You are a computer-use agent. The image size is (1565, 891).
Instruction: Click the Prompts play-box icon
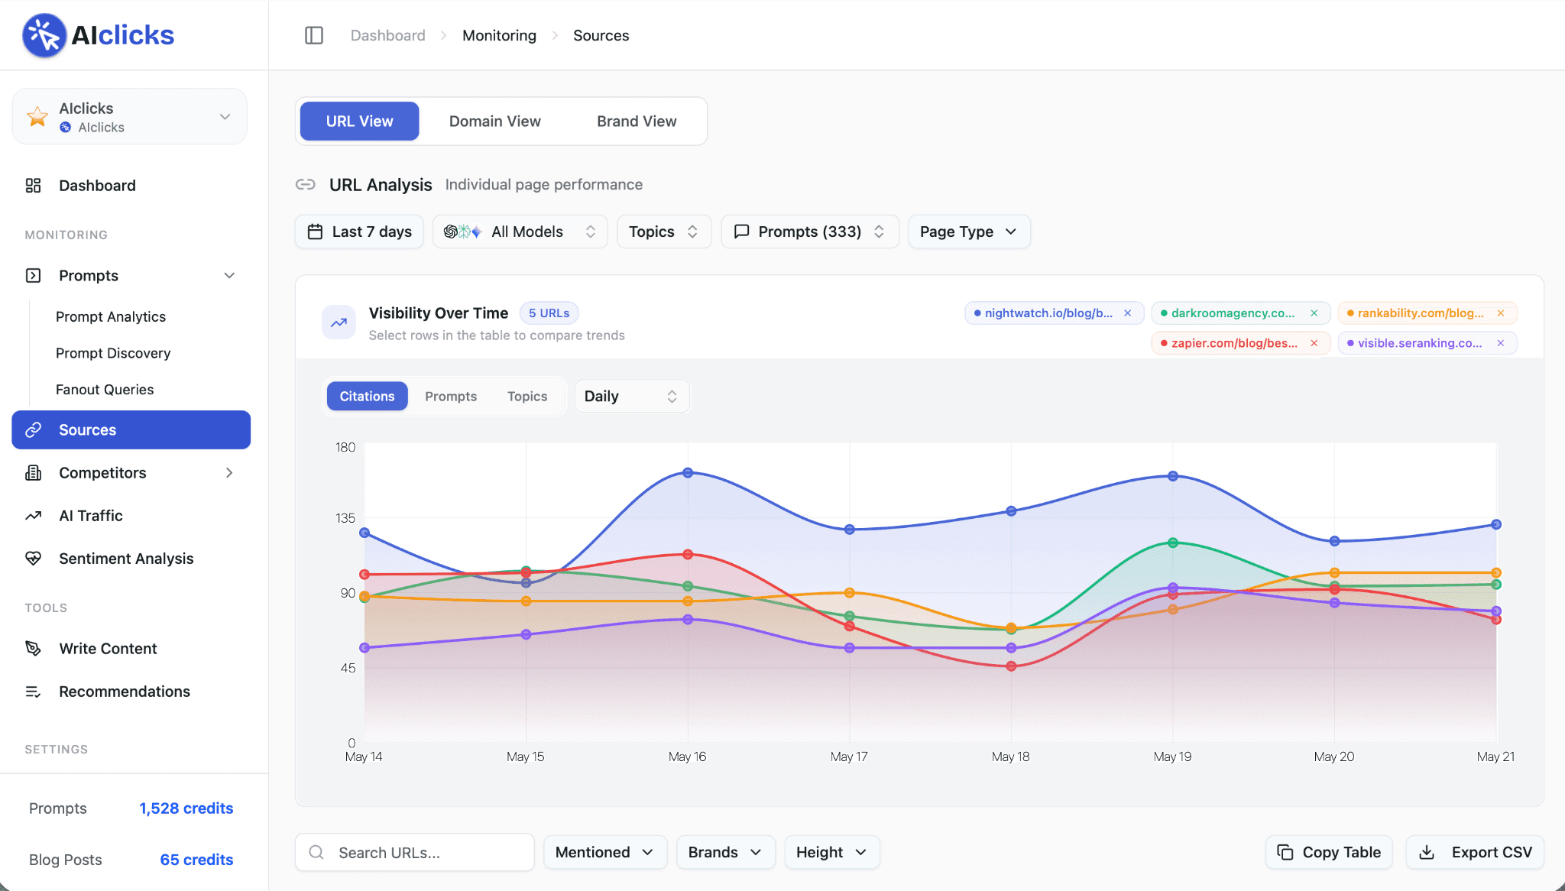click(33, 276)
